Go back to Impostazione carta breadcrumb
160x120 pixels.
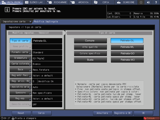16,22
